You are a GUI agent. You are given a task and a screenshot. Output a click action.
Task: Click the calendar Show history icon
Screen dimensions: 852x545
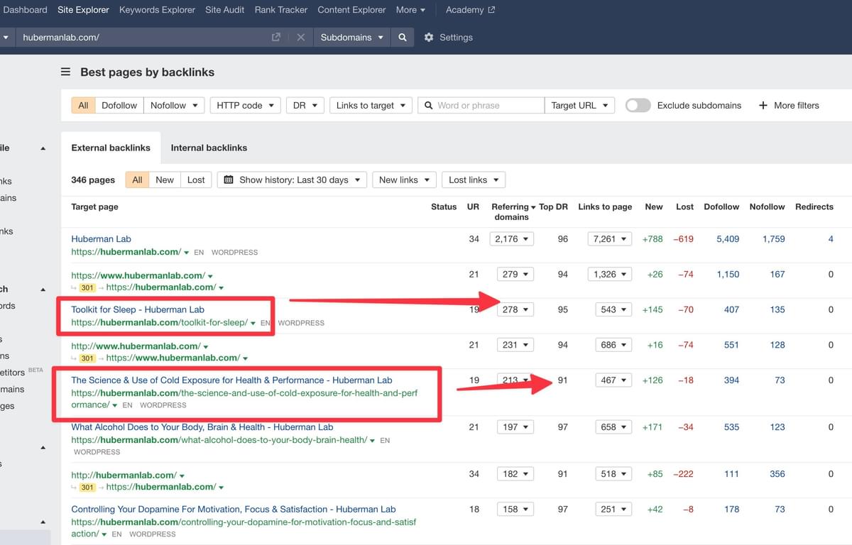pos(229,180)
